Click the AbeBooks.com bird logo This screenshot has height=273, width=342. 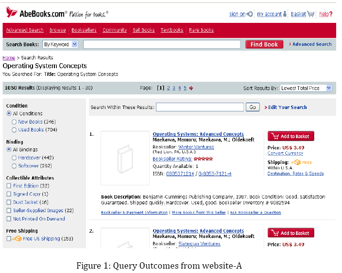point(12,12)
